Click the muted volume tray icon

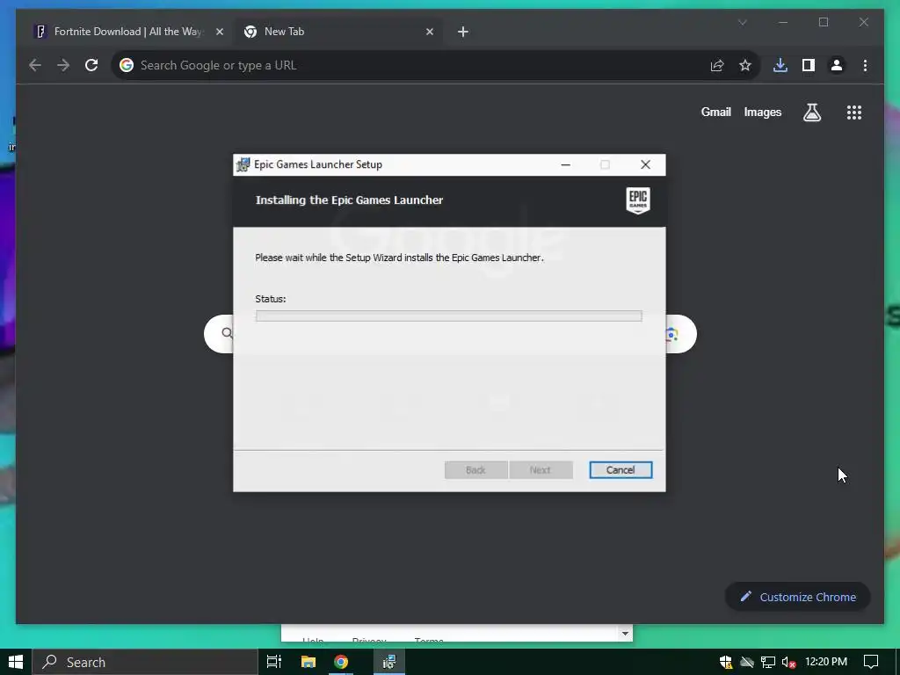point(788,663)
